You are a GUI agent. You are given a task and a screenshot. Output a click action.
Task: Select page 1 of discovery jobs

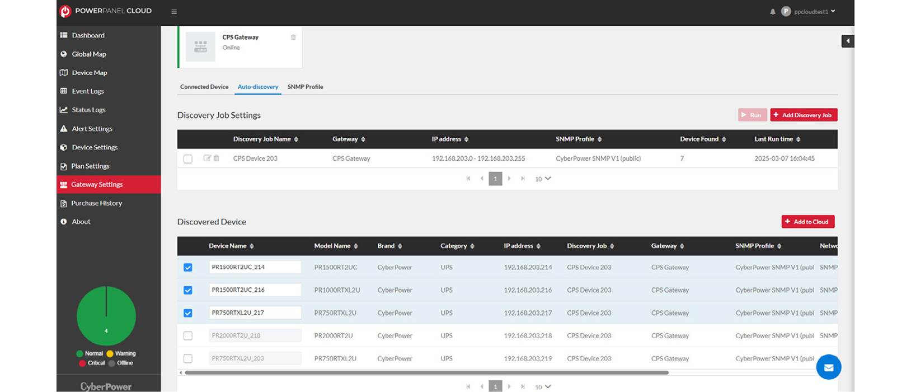[x=495, y=179]
